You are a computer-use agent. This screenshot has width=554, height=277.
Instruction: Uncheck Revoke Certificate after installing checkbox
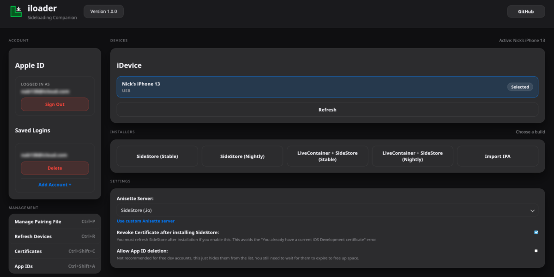pyautogui.click(x=536, y=232)
